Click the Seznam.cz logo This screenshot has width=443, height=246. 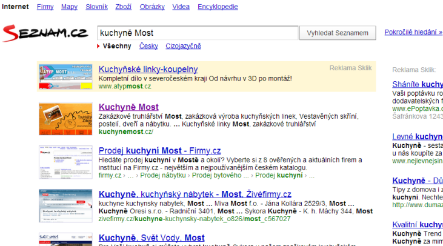(x=45, y=33)
